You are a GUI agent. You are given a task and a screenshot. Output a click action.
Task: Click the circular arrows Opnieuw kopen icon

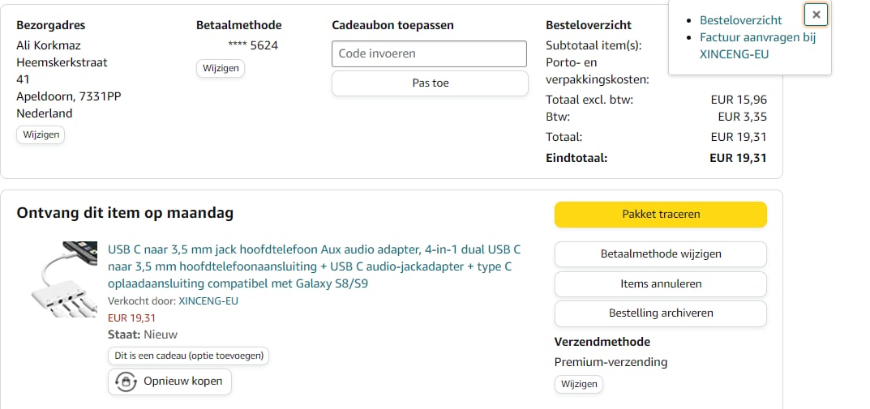[x=126, y=381]
